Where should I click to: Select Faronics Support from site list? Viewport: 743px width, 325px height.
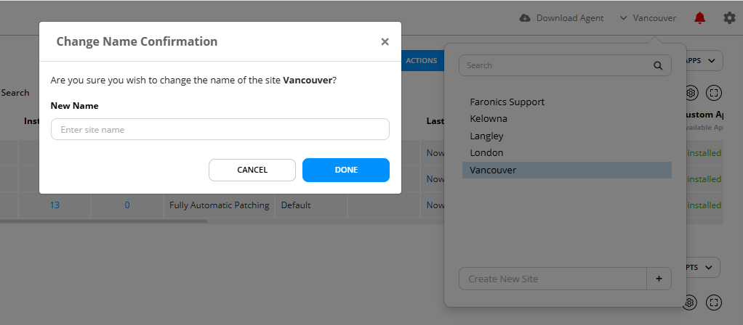point(507,102)
